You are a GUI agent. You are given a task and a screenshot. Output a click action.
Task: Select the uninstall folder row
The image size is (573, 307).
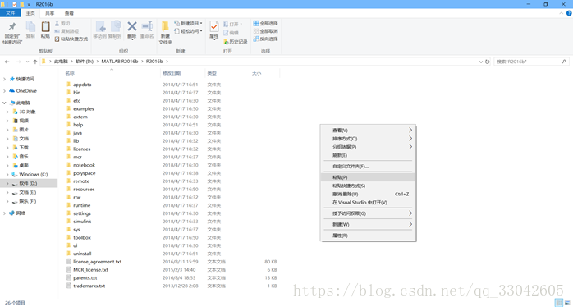pos(172,254)
